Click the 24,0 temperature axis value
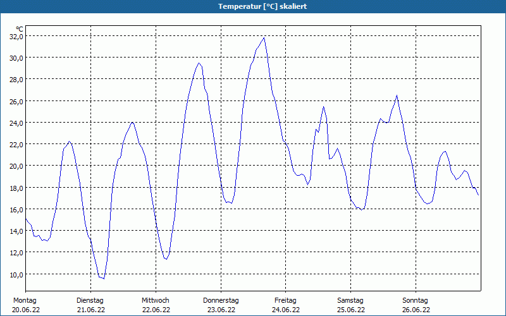The image size is (506, 316). (16, 123)
